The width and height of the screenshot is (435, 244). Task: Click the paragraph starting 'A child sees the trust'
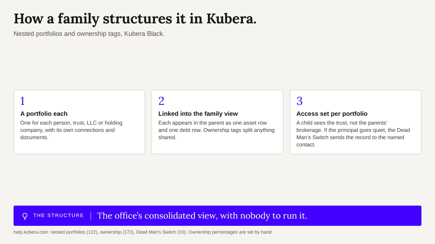tap(353, 134)
